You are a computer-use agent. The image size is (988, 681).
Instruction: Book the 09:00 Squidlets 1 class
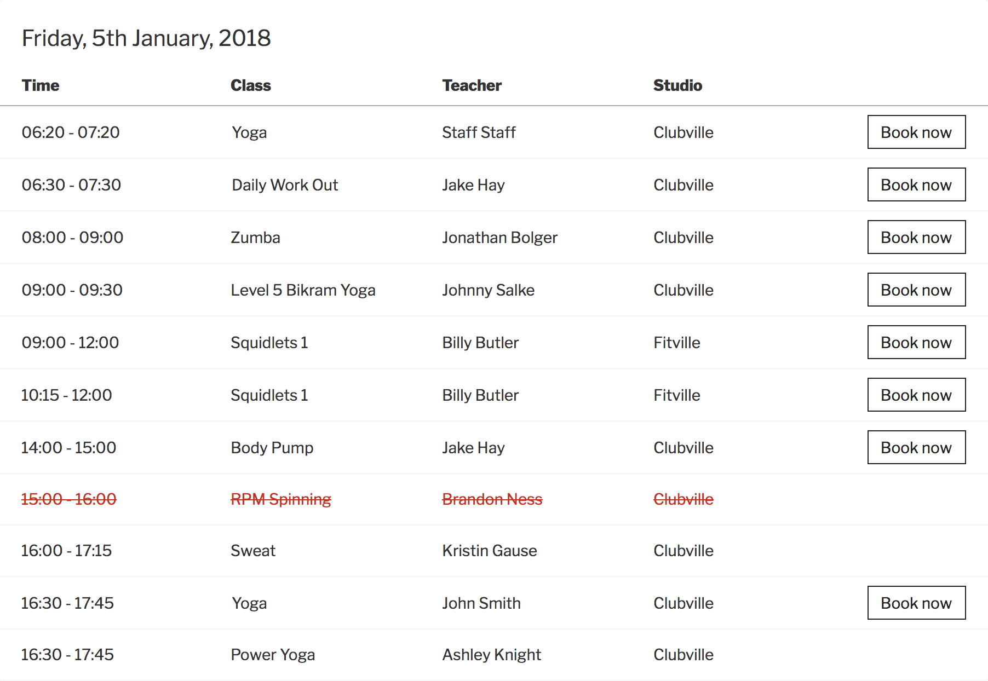(916, 342)
